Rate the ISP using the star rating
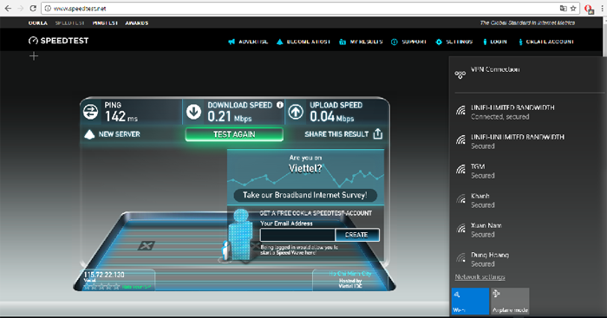Viewport: 607px width, 318px height. pyautogui.click(x=102, y=287)
